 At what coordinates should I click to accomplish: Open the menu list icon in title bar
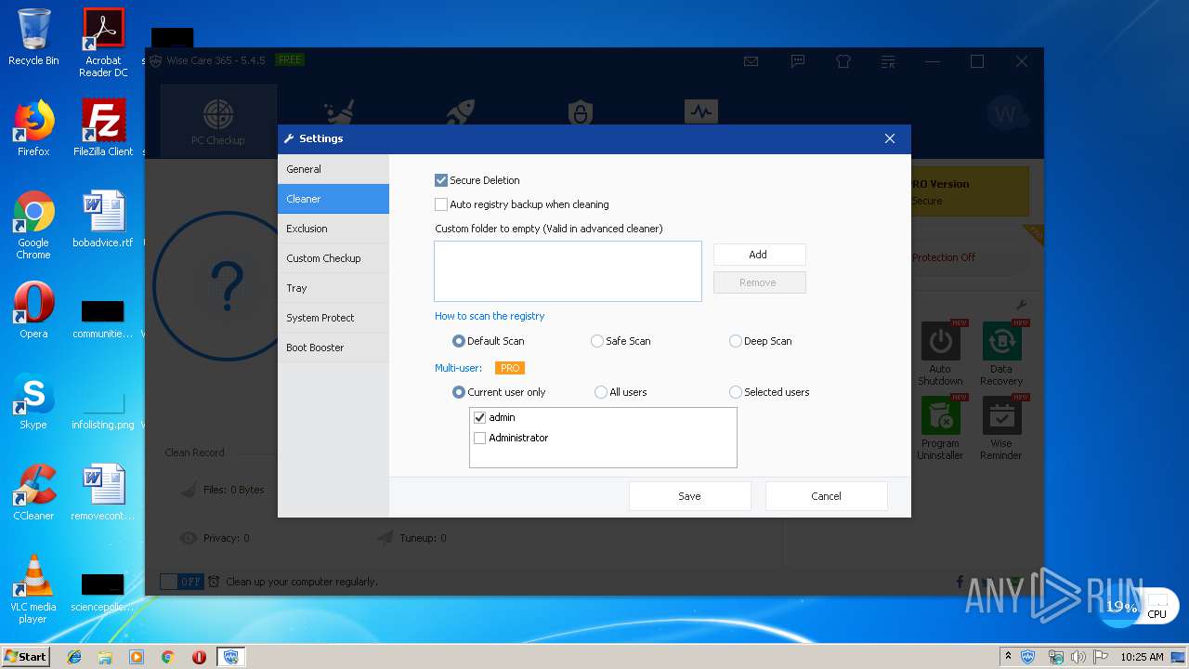point(888,61)
